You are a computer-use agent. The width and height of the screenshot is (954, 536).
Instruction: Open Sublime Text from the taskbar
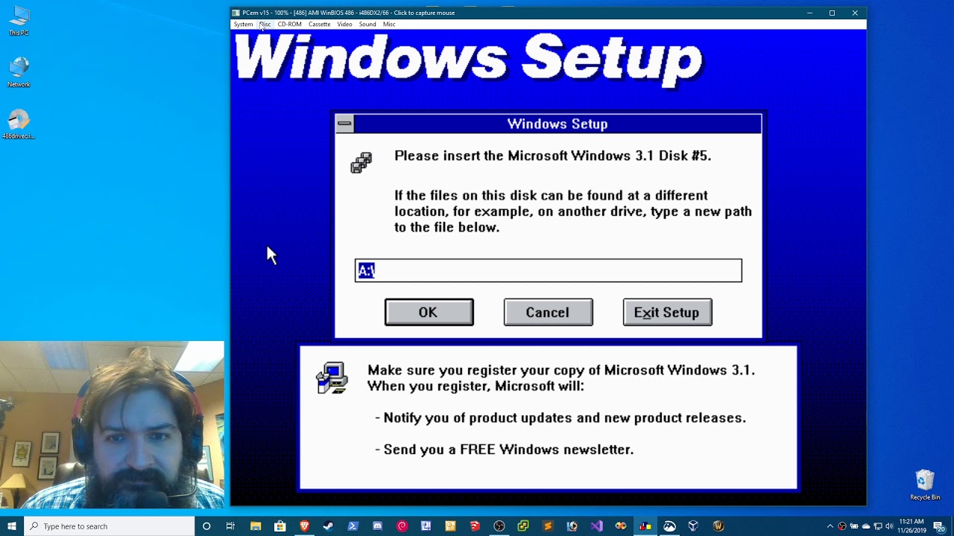(548, 526)
